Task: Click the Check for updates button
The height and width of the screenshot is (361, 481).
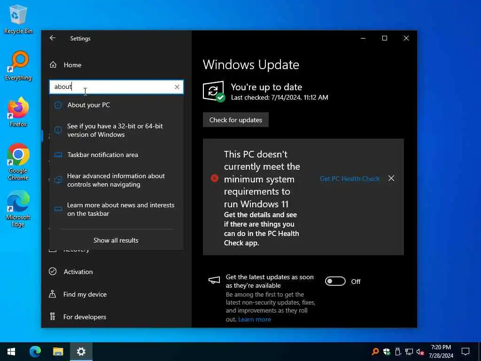Action: pos(236,120)
